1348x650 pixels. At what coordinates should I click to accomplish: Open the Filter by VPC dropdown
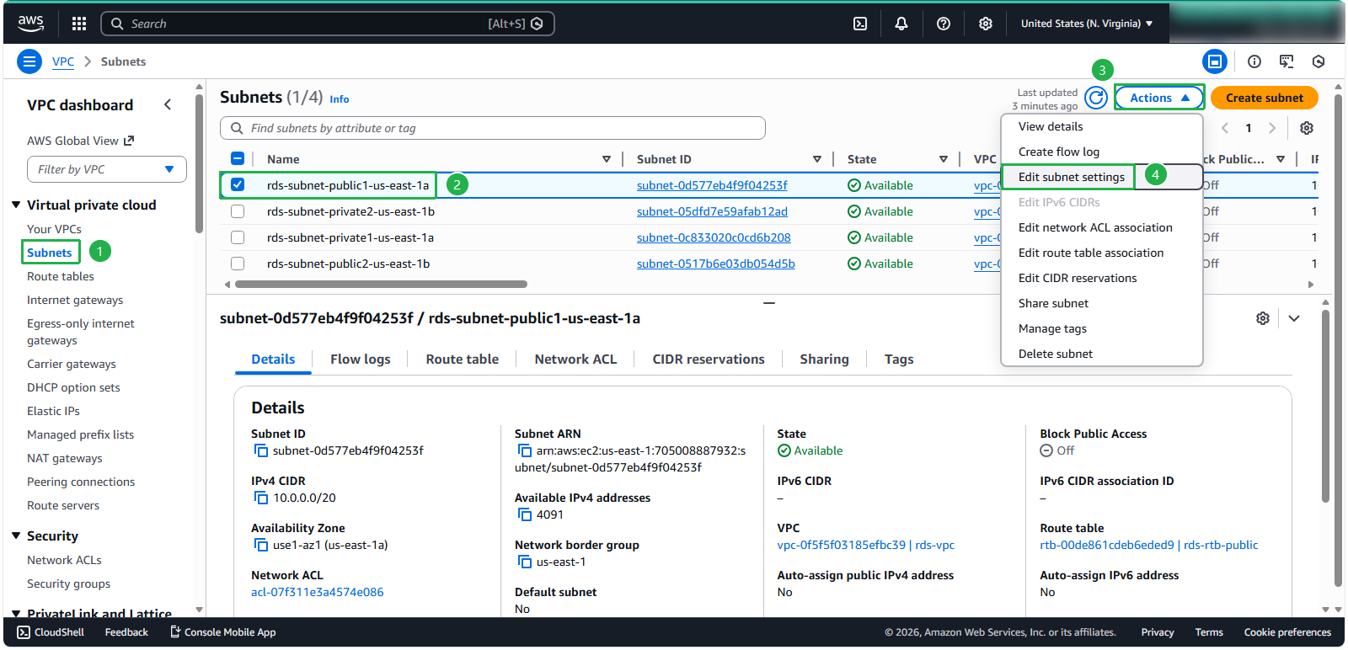point(107,169)
